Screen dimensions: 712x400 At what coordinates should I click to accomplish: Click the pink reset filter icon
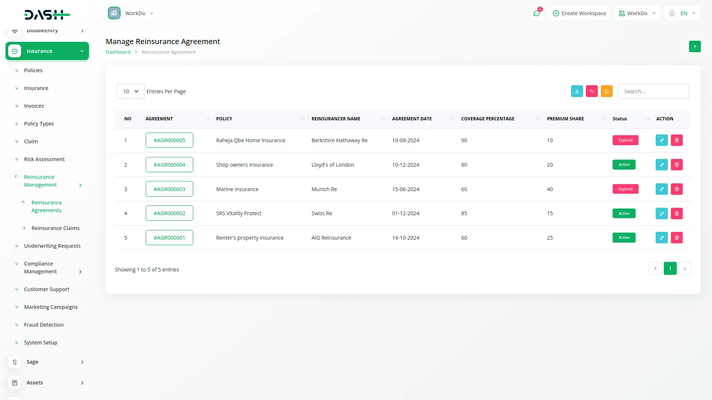(591, 91)
